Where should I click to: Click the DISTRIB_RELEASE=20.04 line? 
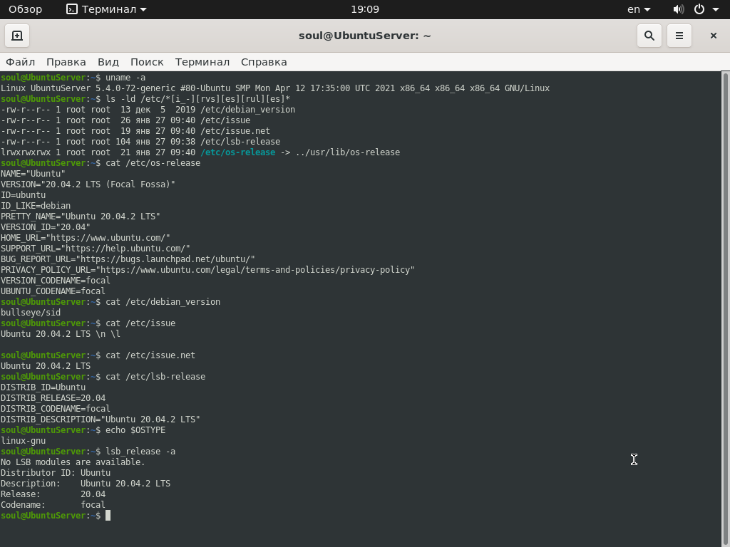click(x=53, y=399)
